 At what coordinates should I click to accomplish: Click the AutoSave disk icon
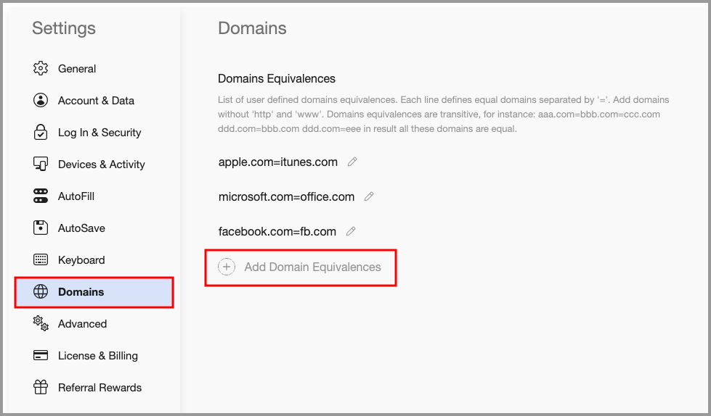pos(41,228)
